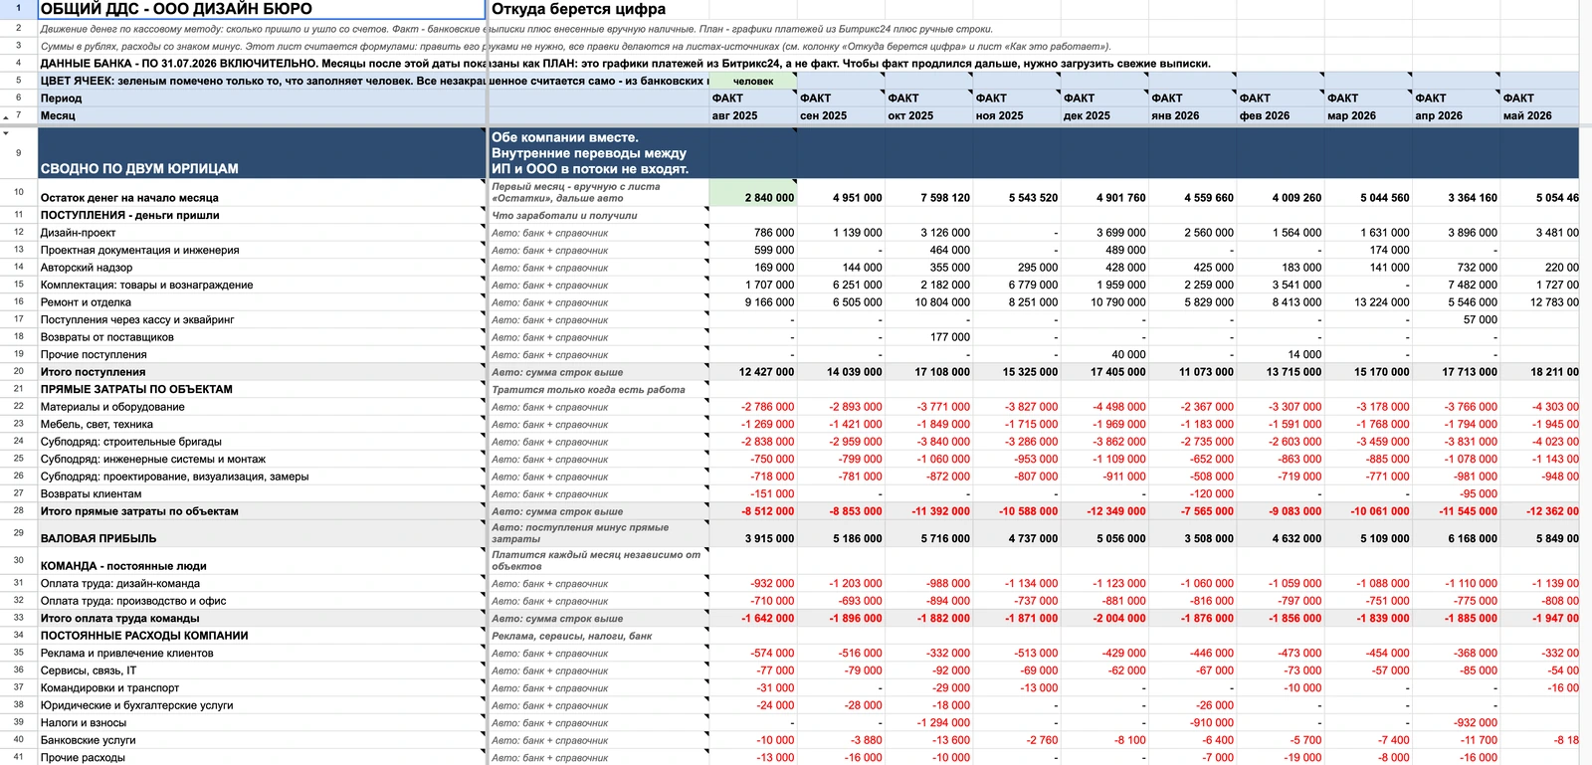
Task: Select the 'май 2026' month header
Action: pyautogui.click(x=1540, y=115)
